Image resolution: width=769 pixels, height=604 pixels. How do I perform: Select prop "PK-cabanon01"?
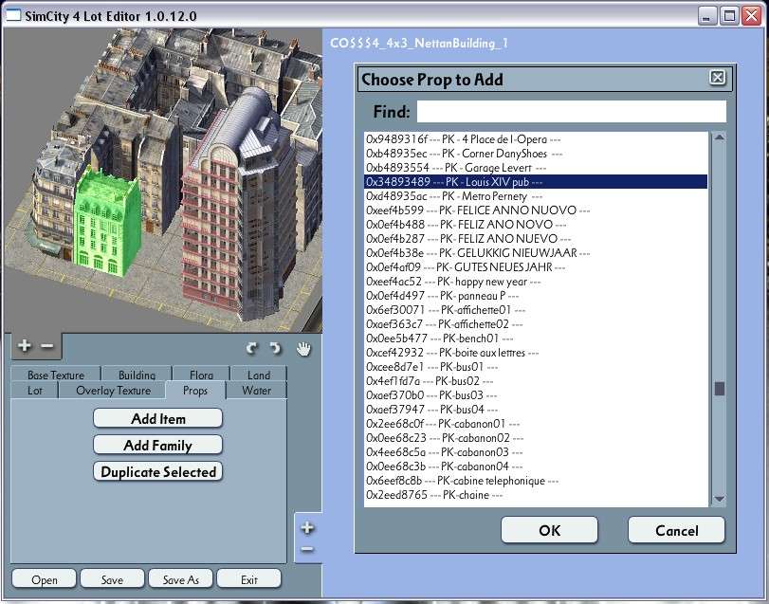(536, 424)
